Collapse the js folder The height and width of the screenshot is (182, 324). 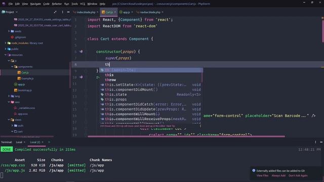tap(9, 61)
